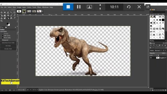This screenshot has height=94, width=167.
Task: Click Selection from Path button
Action: (8, 43)
